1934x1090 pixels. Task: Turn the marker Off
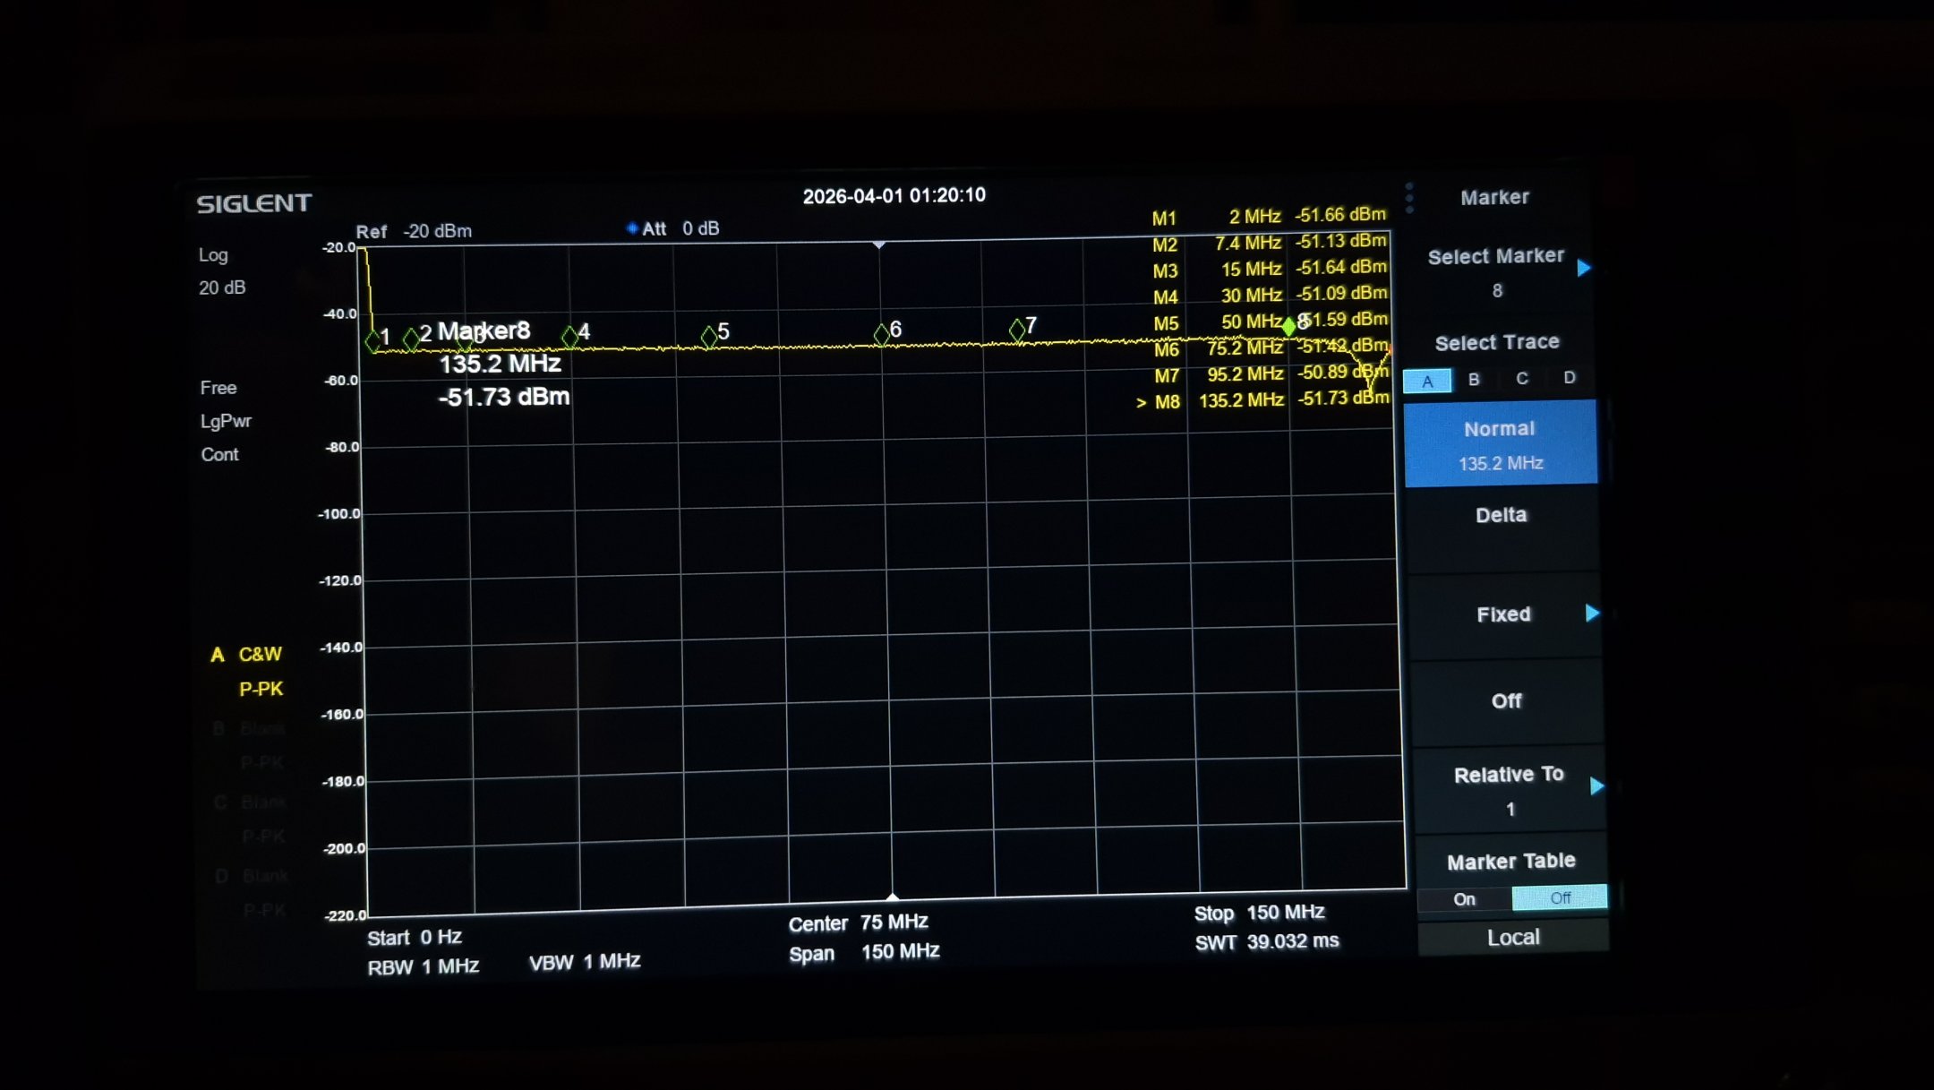point(1506,701)
